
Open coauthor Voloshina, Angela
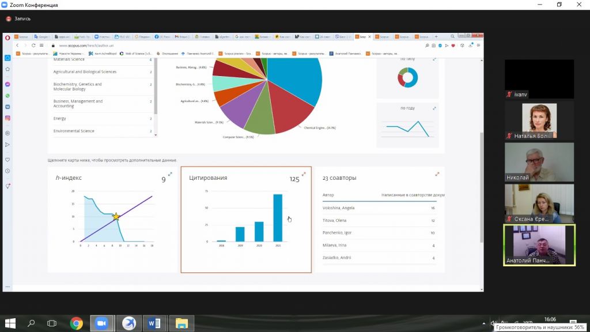point(338,207)
